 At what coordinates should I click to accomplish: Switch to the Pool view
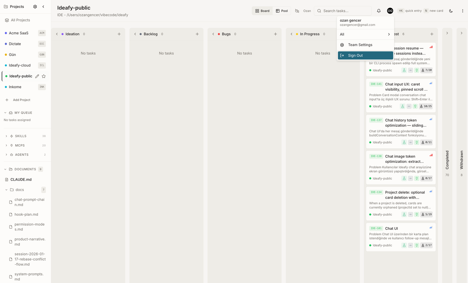point(282,11)
